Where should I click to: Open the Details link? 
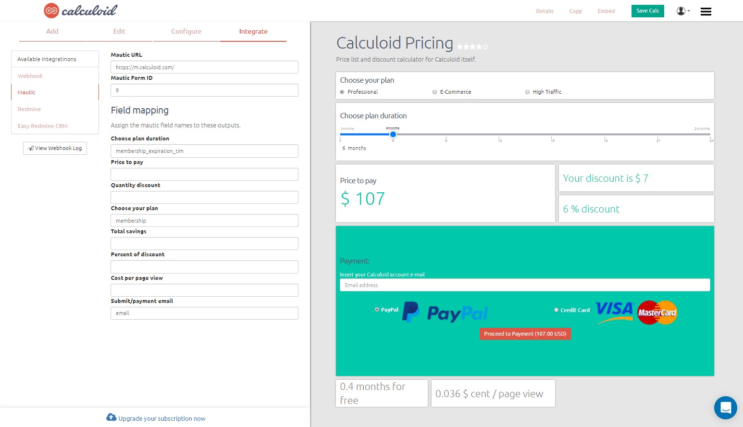pyautogui.click(x=545, y=11)
